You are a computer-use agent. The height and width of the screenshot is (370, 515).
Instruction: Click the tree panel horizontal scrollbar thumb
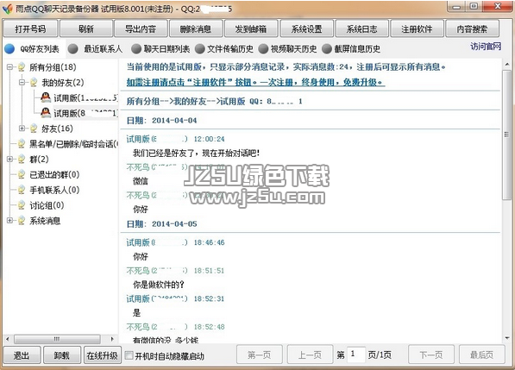[57, 339]
